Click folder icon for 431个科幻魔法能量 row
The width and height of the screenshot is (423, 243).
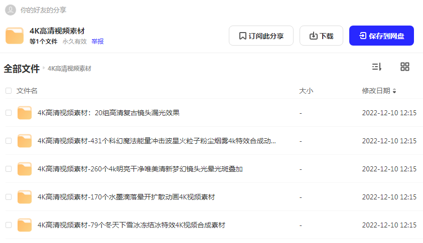25,141
